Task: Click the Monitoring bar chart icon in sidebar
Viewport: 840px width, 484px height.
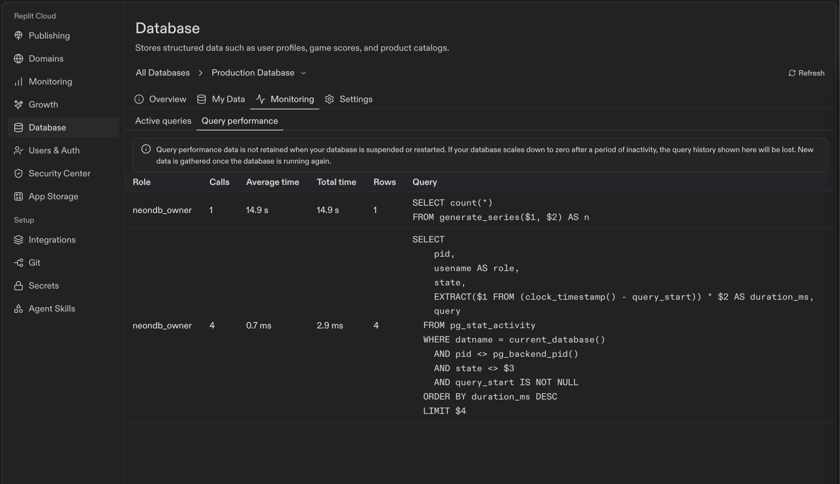Action: click(x=18, y=82)
